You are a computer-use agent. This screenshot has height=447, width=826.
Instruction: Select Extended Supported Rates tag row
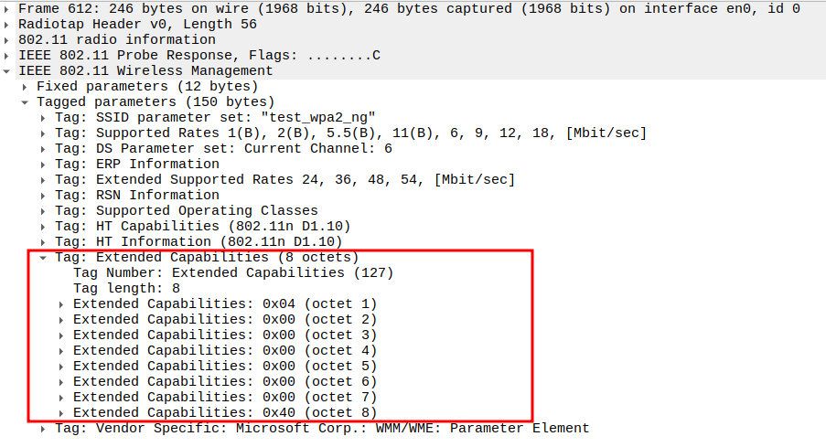pyautogui.click(x=284, y=180)
